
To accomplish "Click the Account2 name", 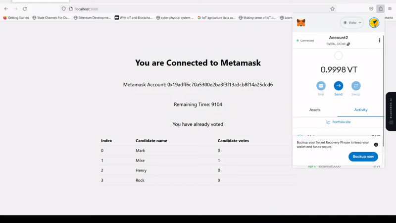I will tap(338, 38).
